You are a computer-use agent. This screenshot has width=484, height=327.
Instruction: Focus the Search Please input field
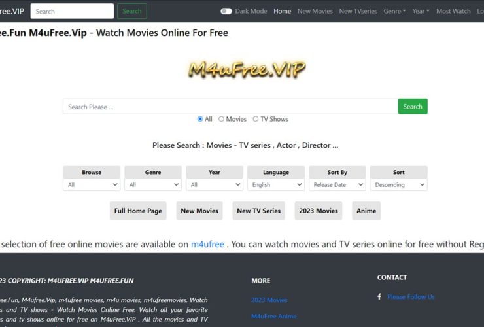click(230, 107)
